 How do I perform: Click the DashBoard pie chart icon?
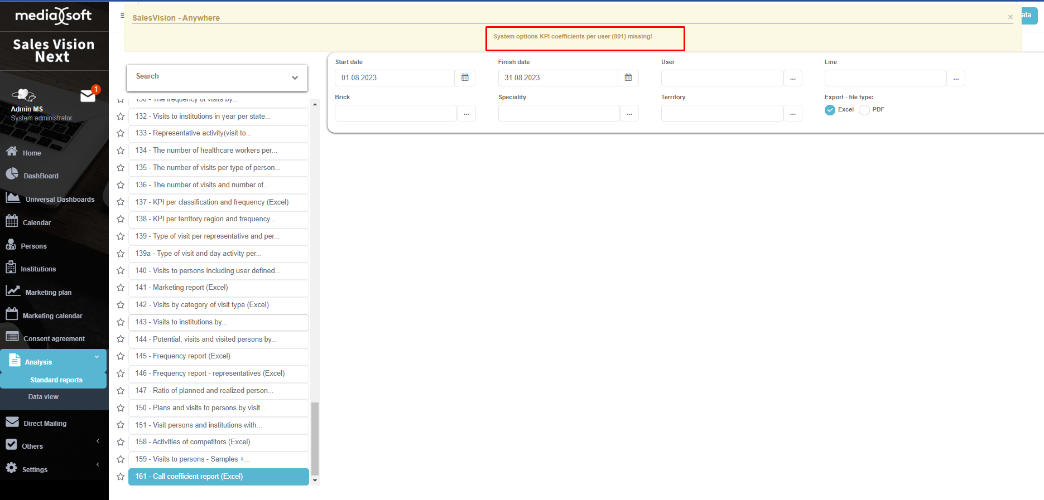[x=12, y=174]
